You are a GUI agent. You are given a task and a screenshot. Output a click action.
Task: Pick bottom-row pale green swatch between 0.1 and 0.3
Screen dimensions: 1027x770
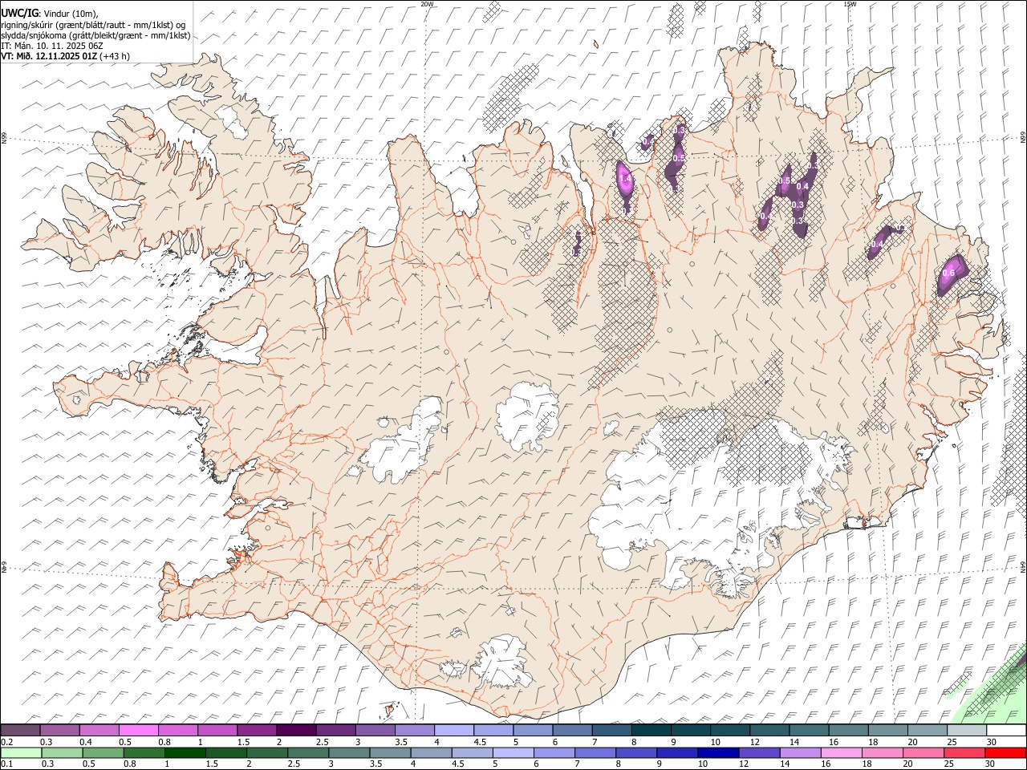[20, 753]
